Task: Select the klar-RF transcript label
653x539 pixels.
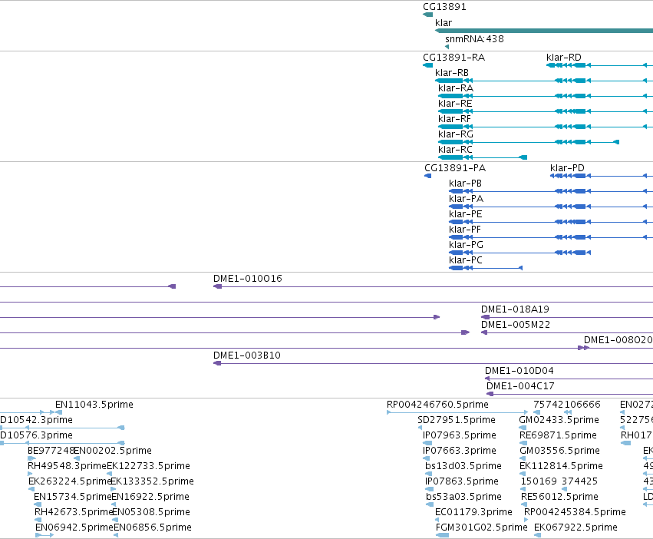Action: coord(454,119)
